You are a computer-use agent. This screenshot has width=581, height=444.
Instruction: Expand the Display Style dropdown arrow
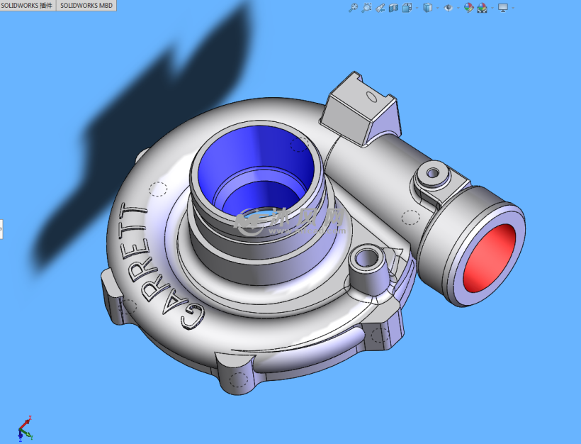[x=438, y=8]
